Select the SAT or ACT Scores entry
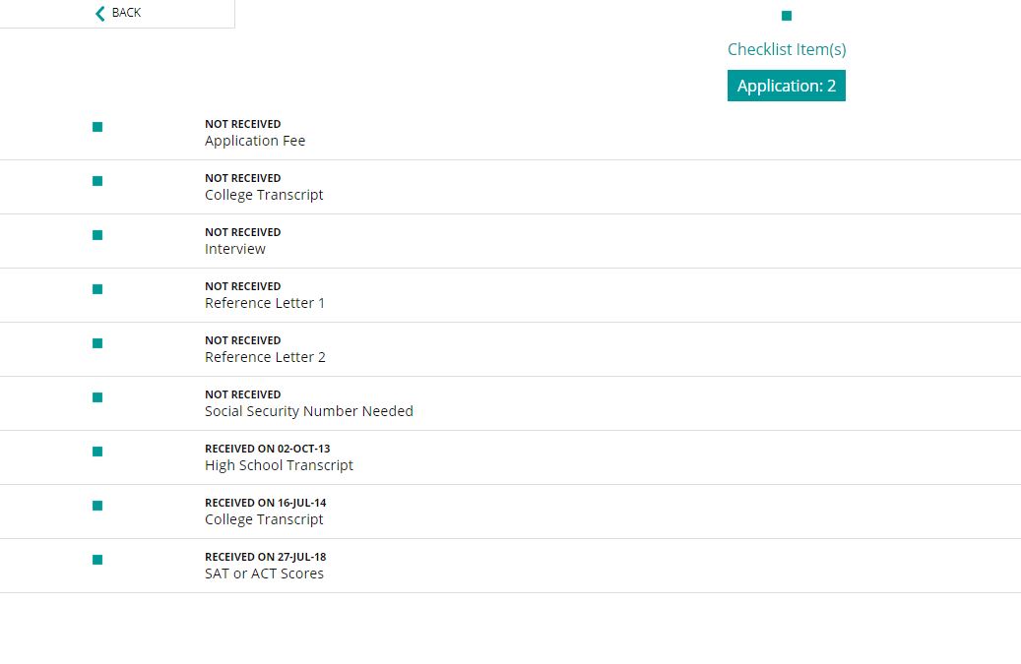Viewport: 1021px width, 664px height. pyautogui.click(x=510, y=566)
